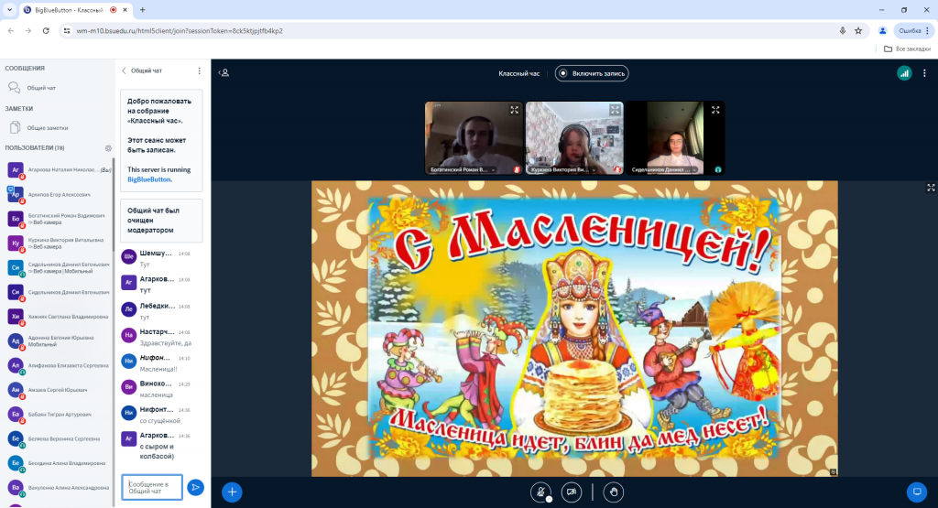Select user Алифанова Елизавета Сергеевна
This screenshot has height=508, width=938.
coord(59,365)
